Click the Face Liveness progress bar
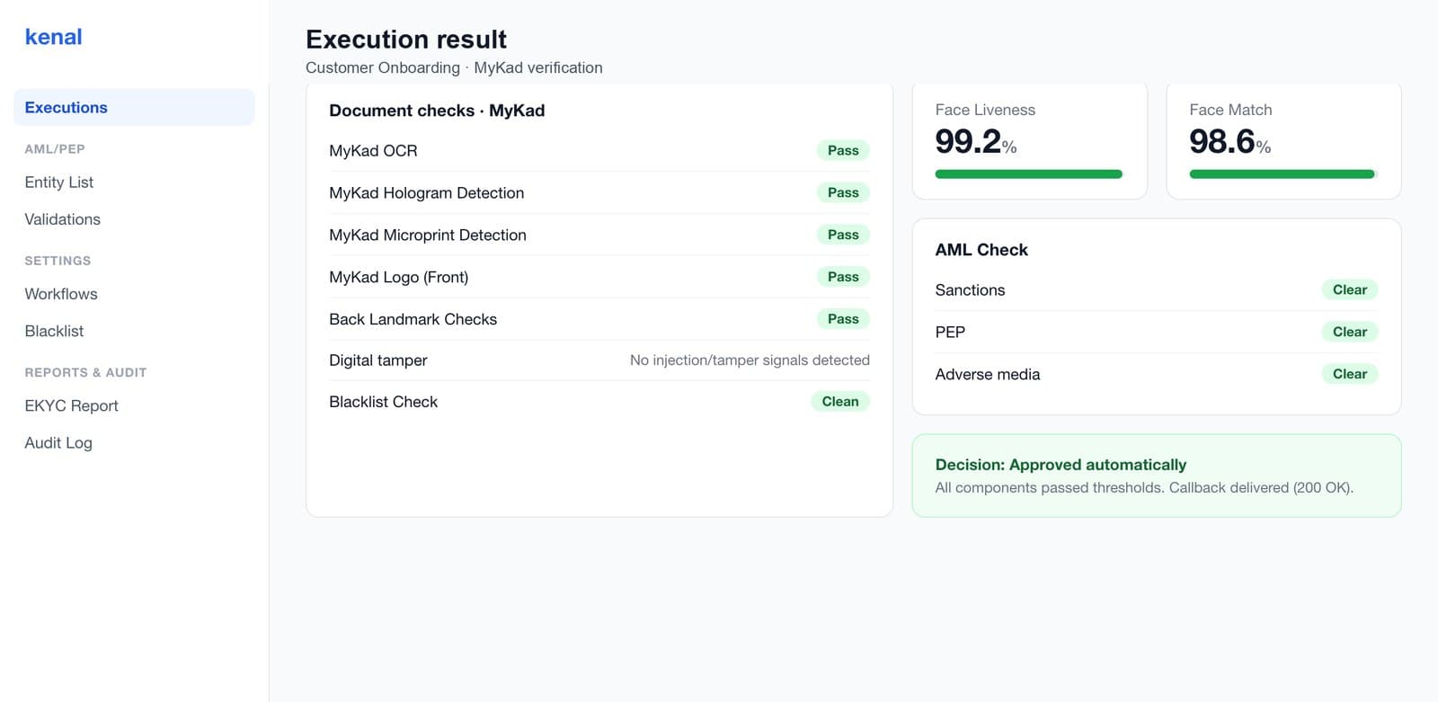 (1029, 174)
